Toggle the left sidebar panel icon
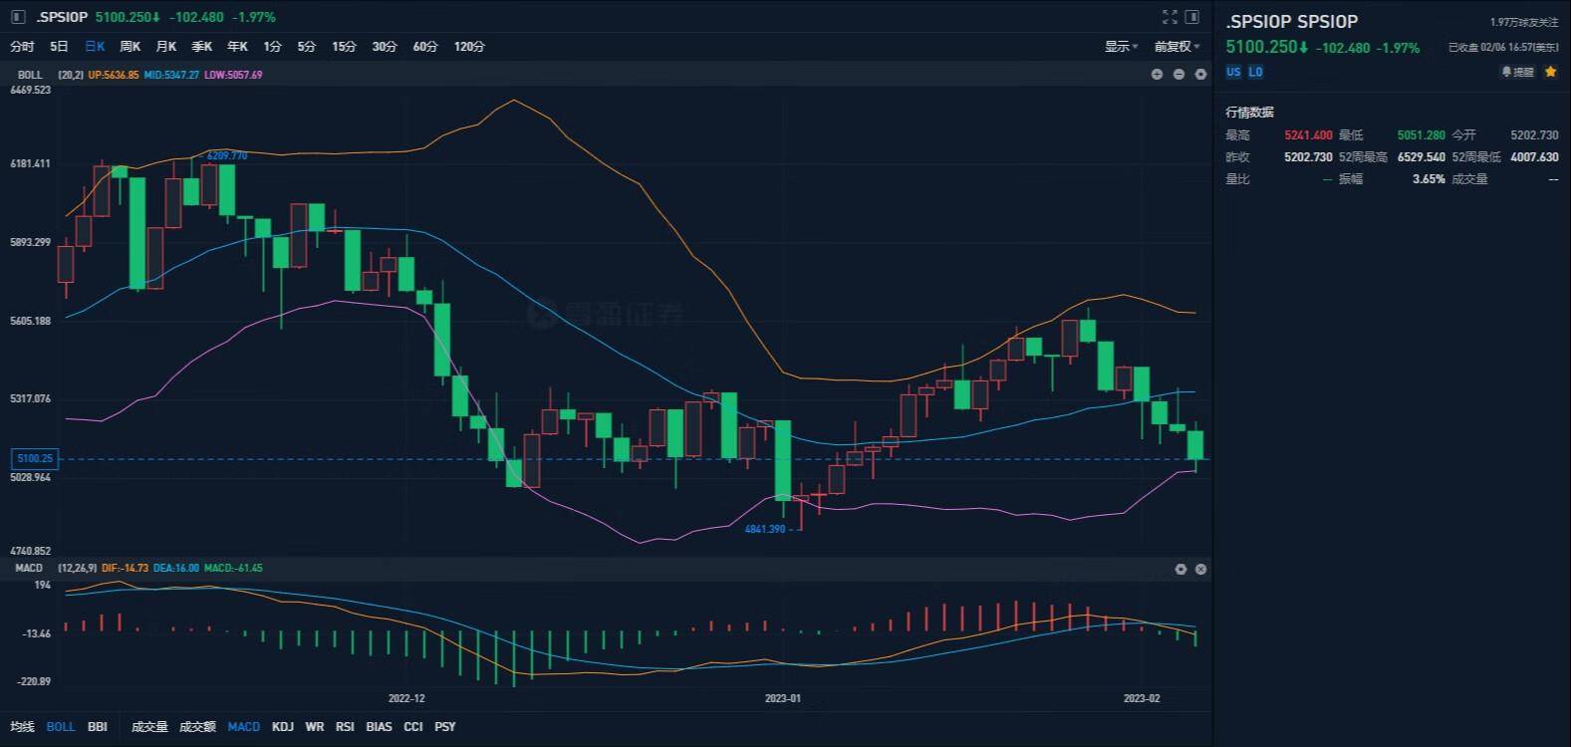The width and height of the screenshot is (1571, 747). [18, 17]
